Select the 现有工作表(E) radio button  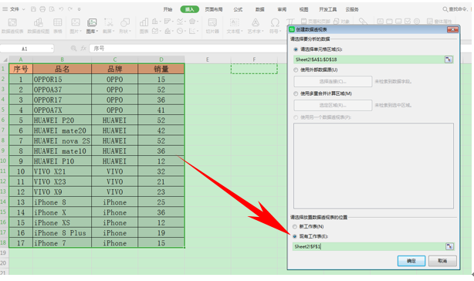pos(295,236)
